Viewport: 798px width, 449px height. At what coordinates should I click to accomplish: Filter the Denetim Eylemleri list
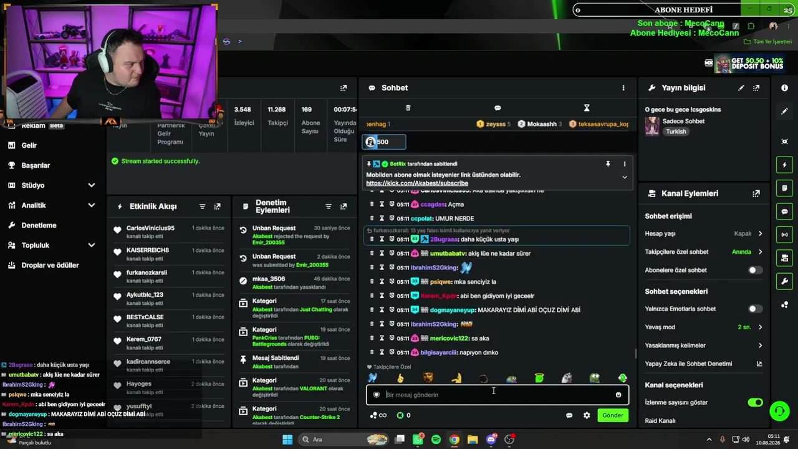click(329, 206)
